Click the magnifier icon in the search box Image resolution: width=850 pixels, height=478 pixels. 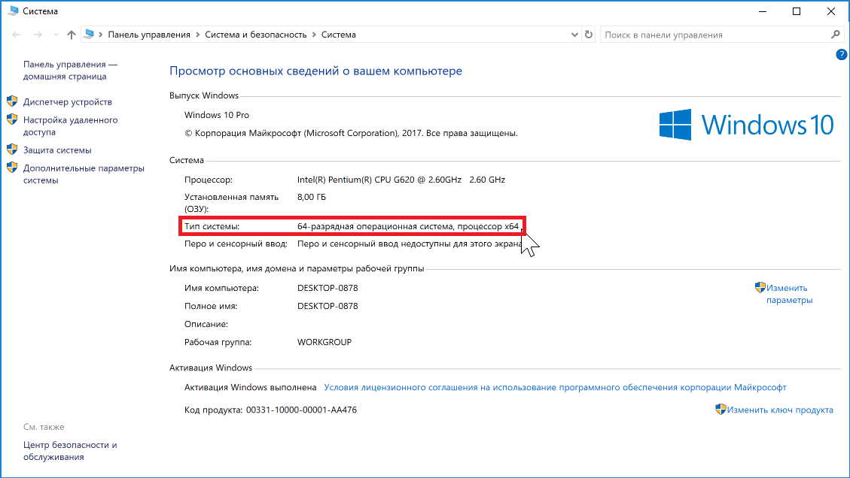pyautogui.click(x=835, y=35)
